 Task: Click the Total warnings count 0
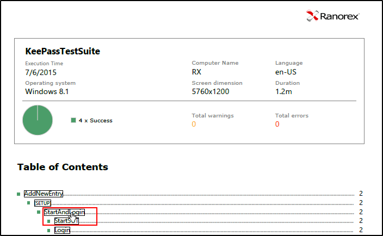pos(194,124)
